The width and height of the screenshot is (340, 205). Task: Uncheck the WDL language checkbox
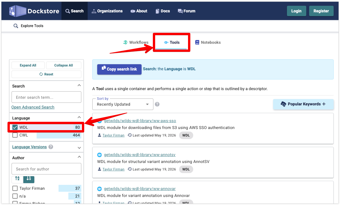coord(15,127)
